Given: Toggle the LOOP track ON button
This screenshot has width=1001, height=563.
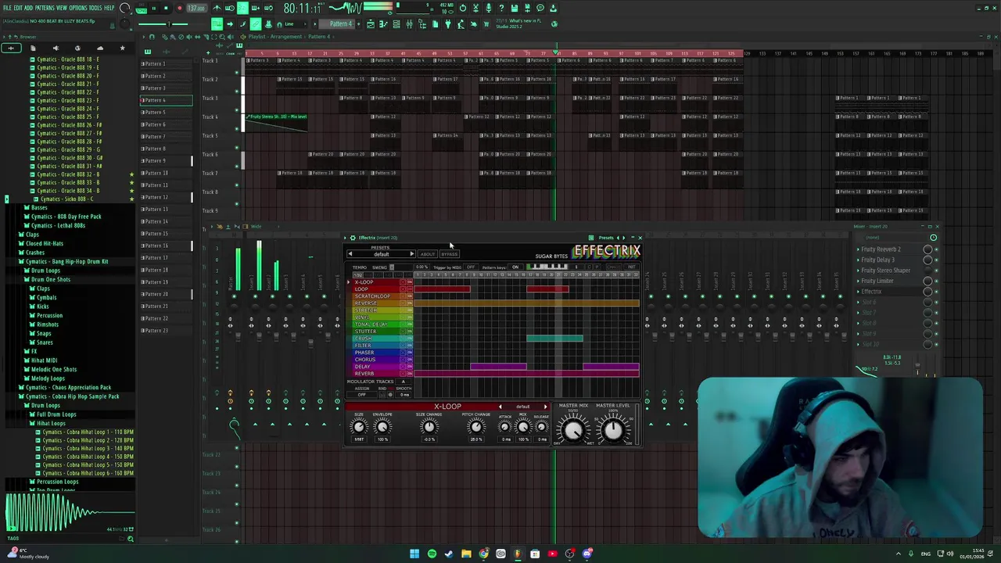Looking at the screenshot, I should coord(409,289).
